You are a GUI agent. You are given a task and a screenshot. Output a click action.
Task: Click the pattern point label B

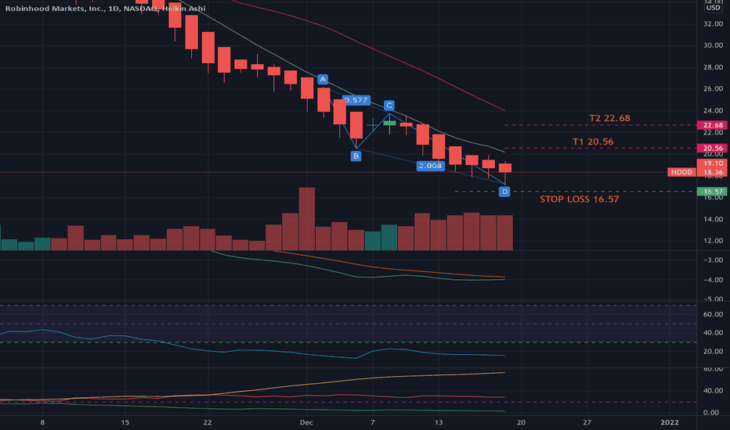tap(356, 156)
